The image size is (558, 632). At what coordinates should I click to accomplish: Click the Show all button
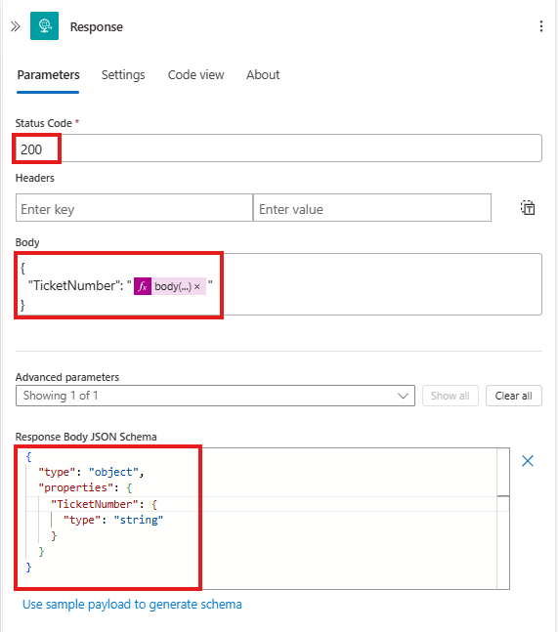451,396
